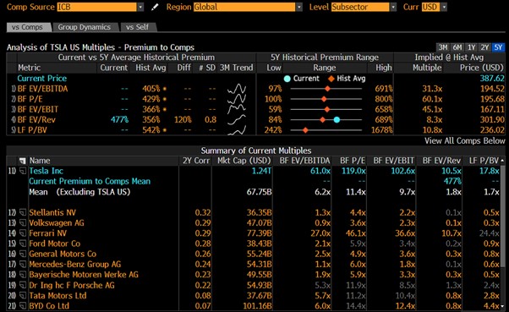
Task: Sort by the 2Y Corr column header
Action: point(196,161)
